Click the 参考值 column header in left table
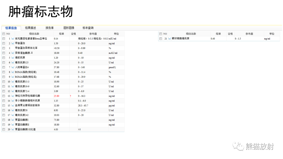Image resolution: width=283 pixels, height=159 pixels. tap(93, 34)
